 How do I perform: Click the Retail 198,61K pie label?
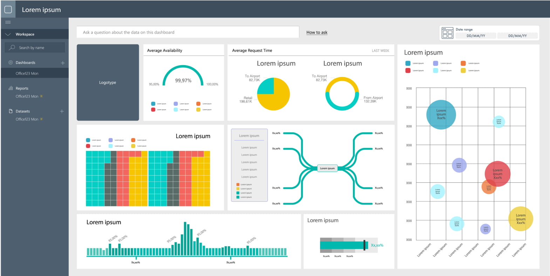point(246,100)
